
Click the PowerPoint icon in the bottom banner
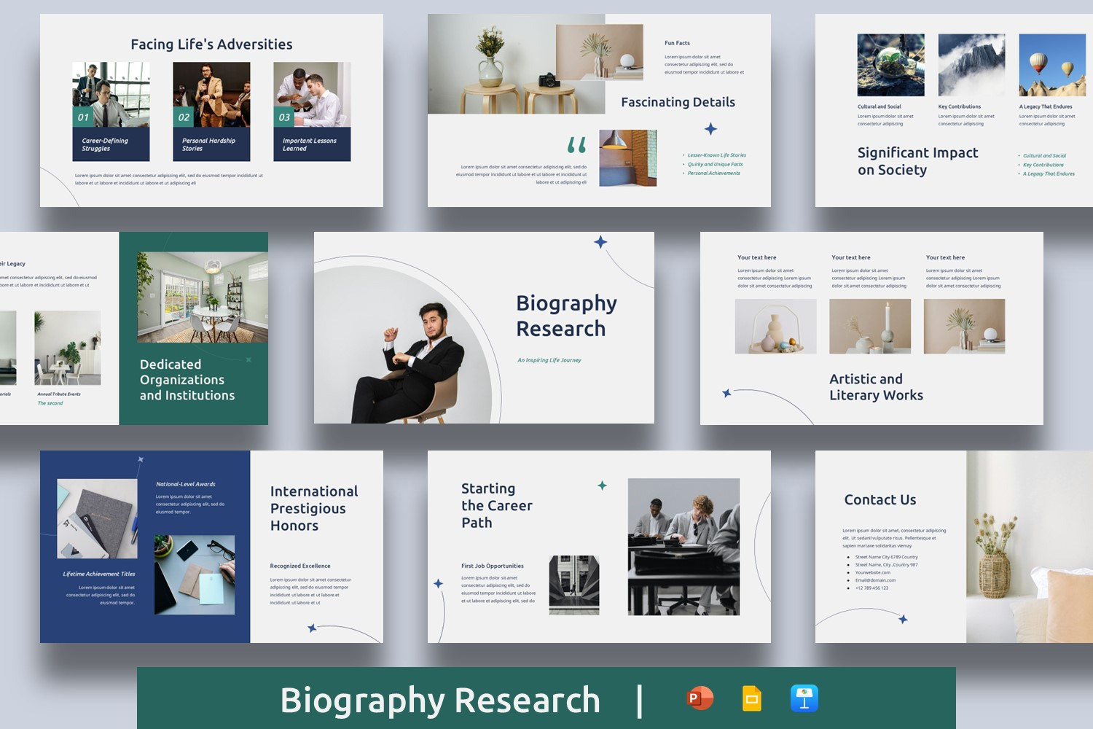point(700,698)
